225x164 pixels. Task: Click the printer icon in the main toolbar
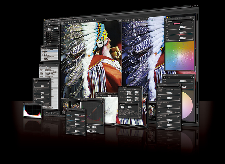point(47,24)
